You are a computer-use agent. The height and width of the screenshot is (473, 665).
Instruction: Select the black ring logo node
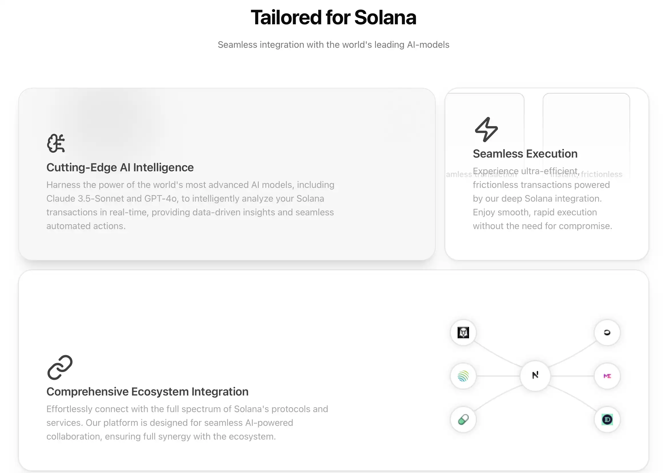point(607,333)
